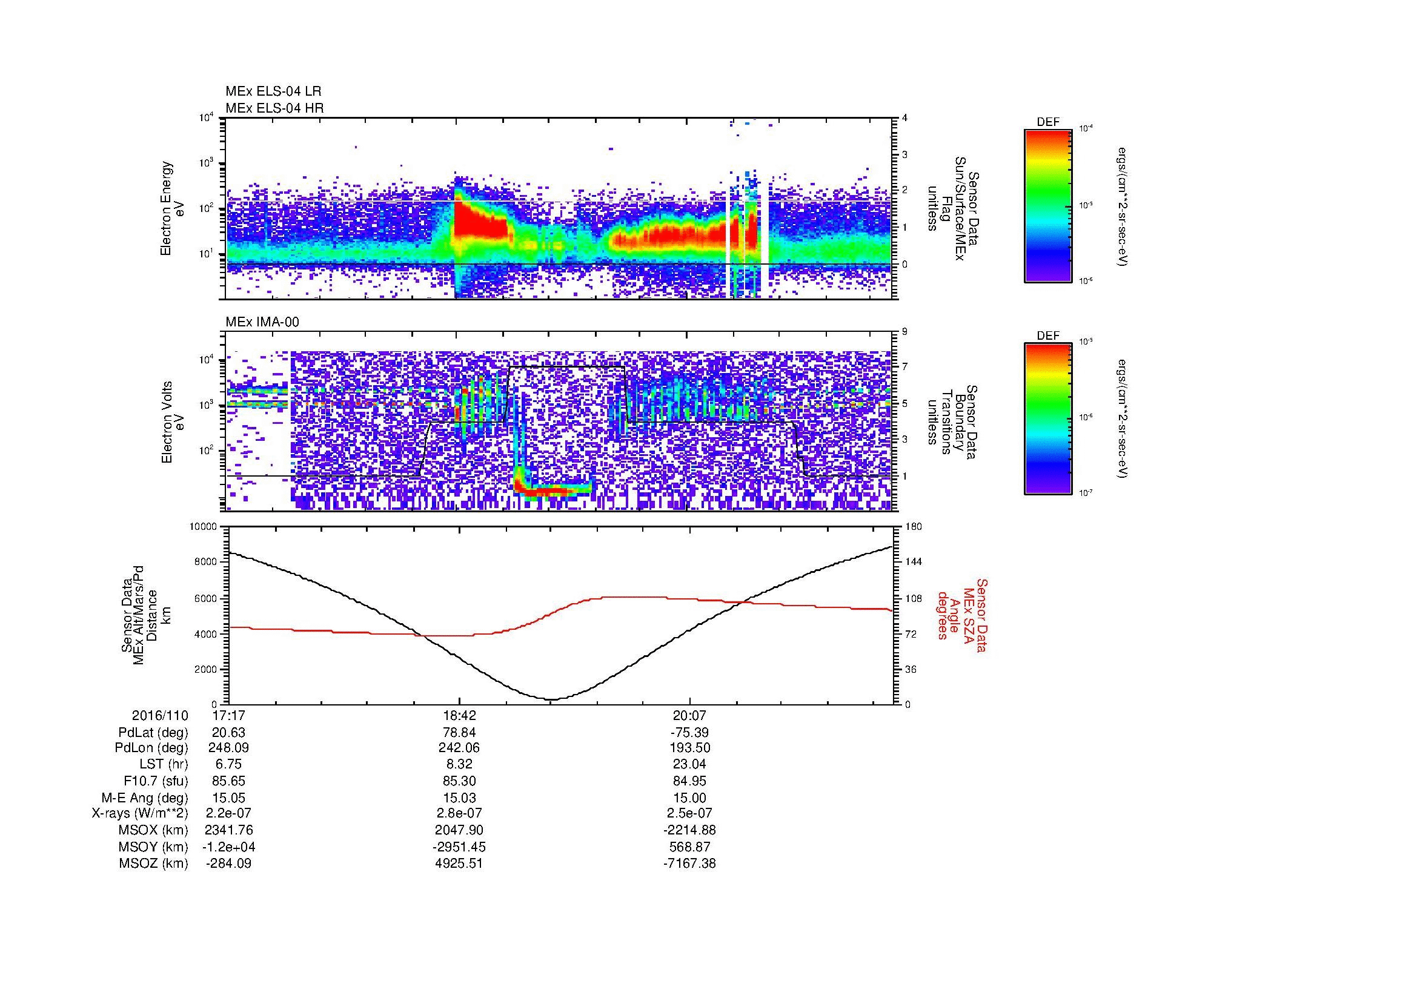
Task: Click the ELS DEF rainbow color bar
Action: tap(1048, 205)
